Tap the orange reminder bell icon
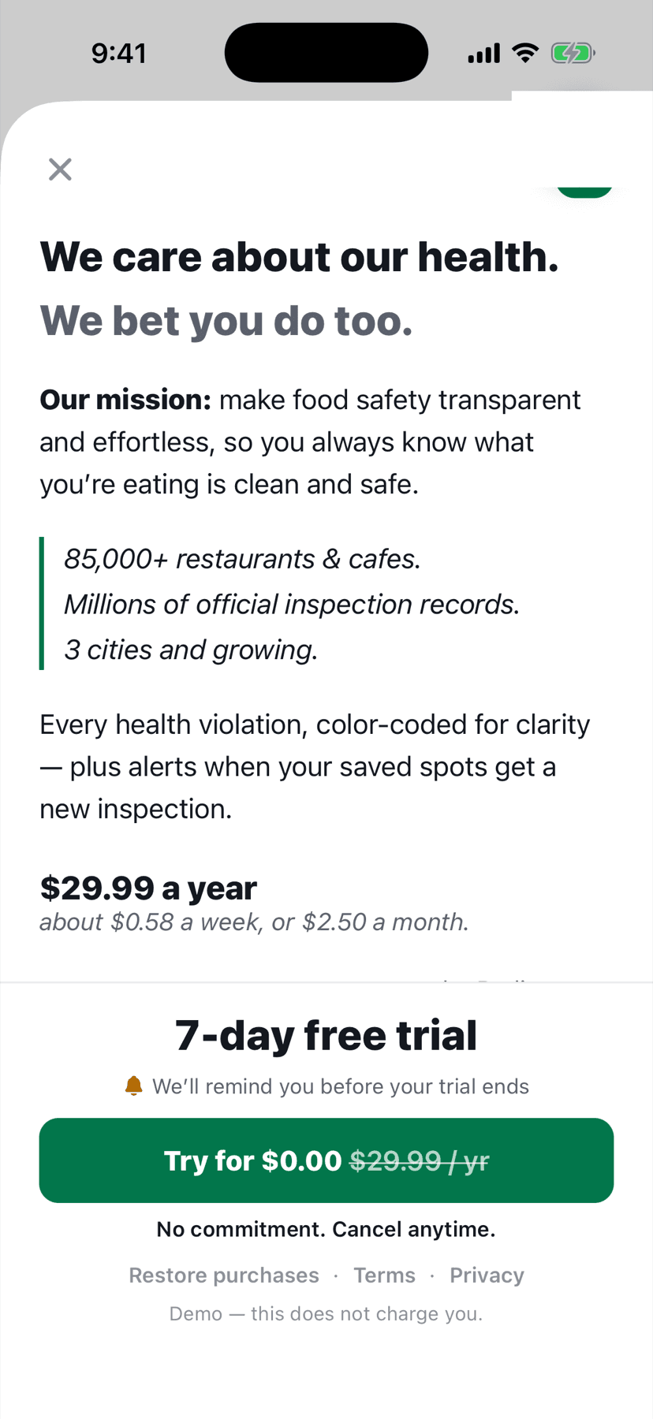Viewport: 653px width, 1419px height. (134, 1086)
